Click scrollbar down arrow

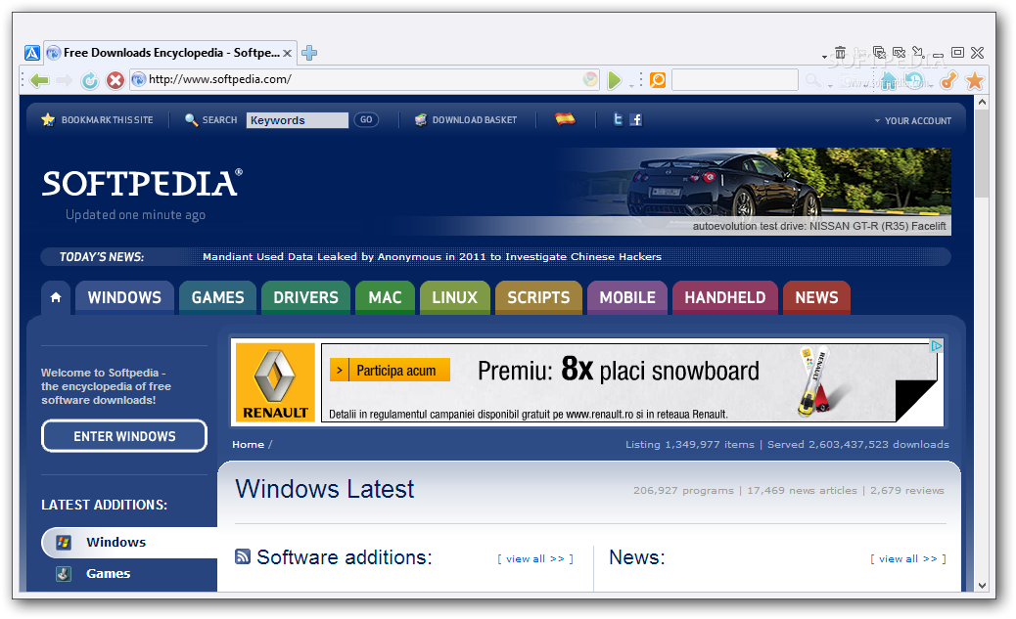[982, 585]
